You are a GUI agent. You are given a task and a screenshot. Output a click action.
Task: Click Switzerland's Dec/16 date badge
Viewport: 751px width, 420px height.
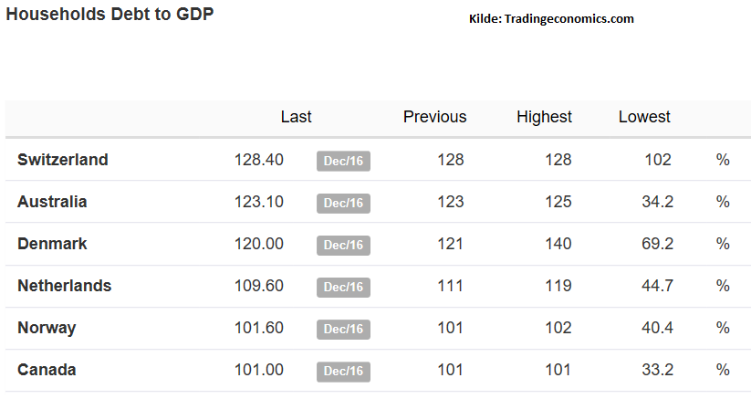[x=343, y=162]
